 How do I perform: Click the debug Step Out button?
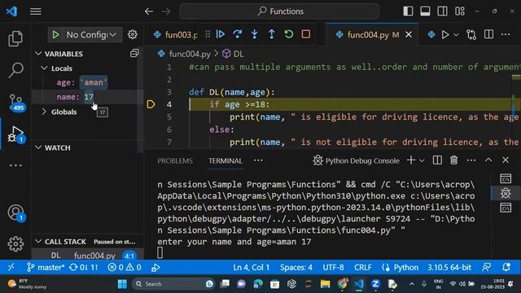[x=271, y=34]
